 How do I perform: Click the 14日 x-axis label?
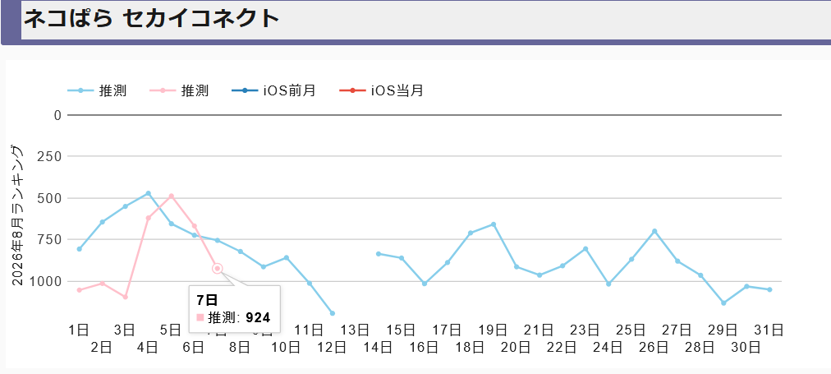pos(379,348)
